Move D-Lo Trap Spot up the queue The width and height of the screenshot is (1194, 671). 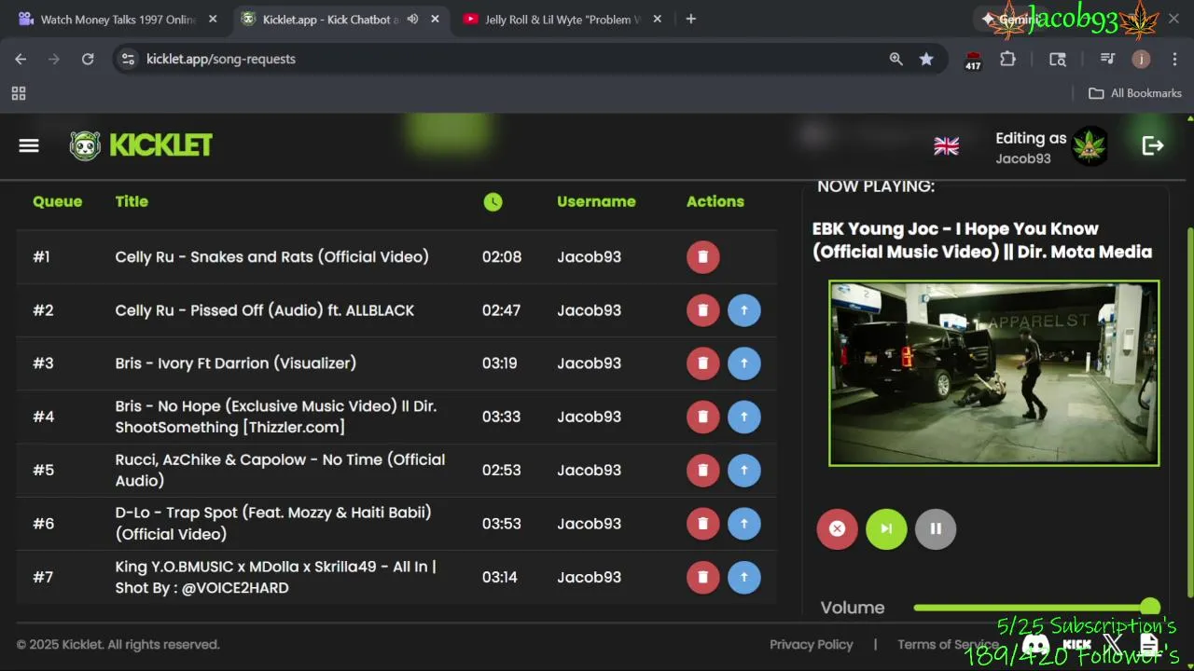coord(743,524)
